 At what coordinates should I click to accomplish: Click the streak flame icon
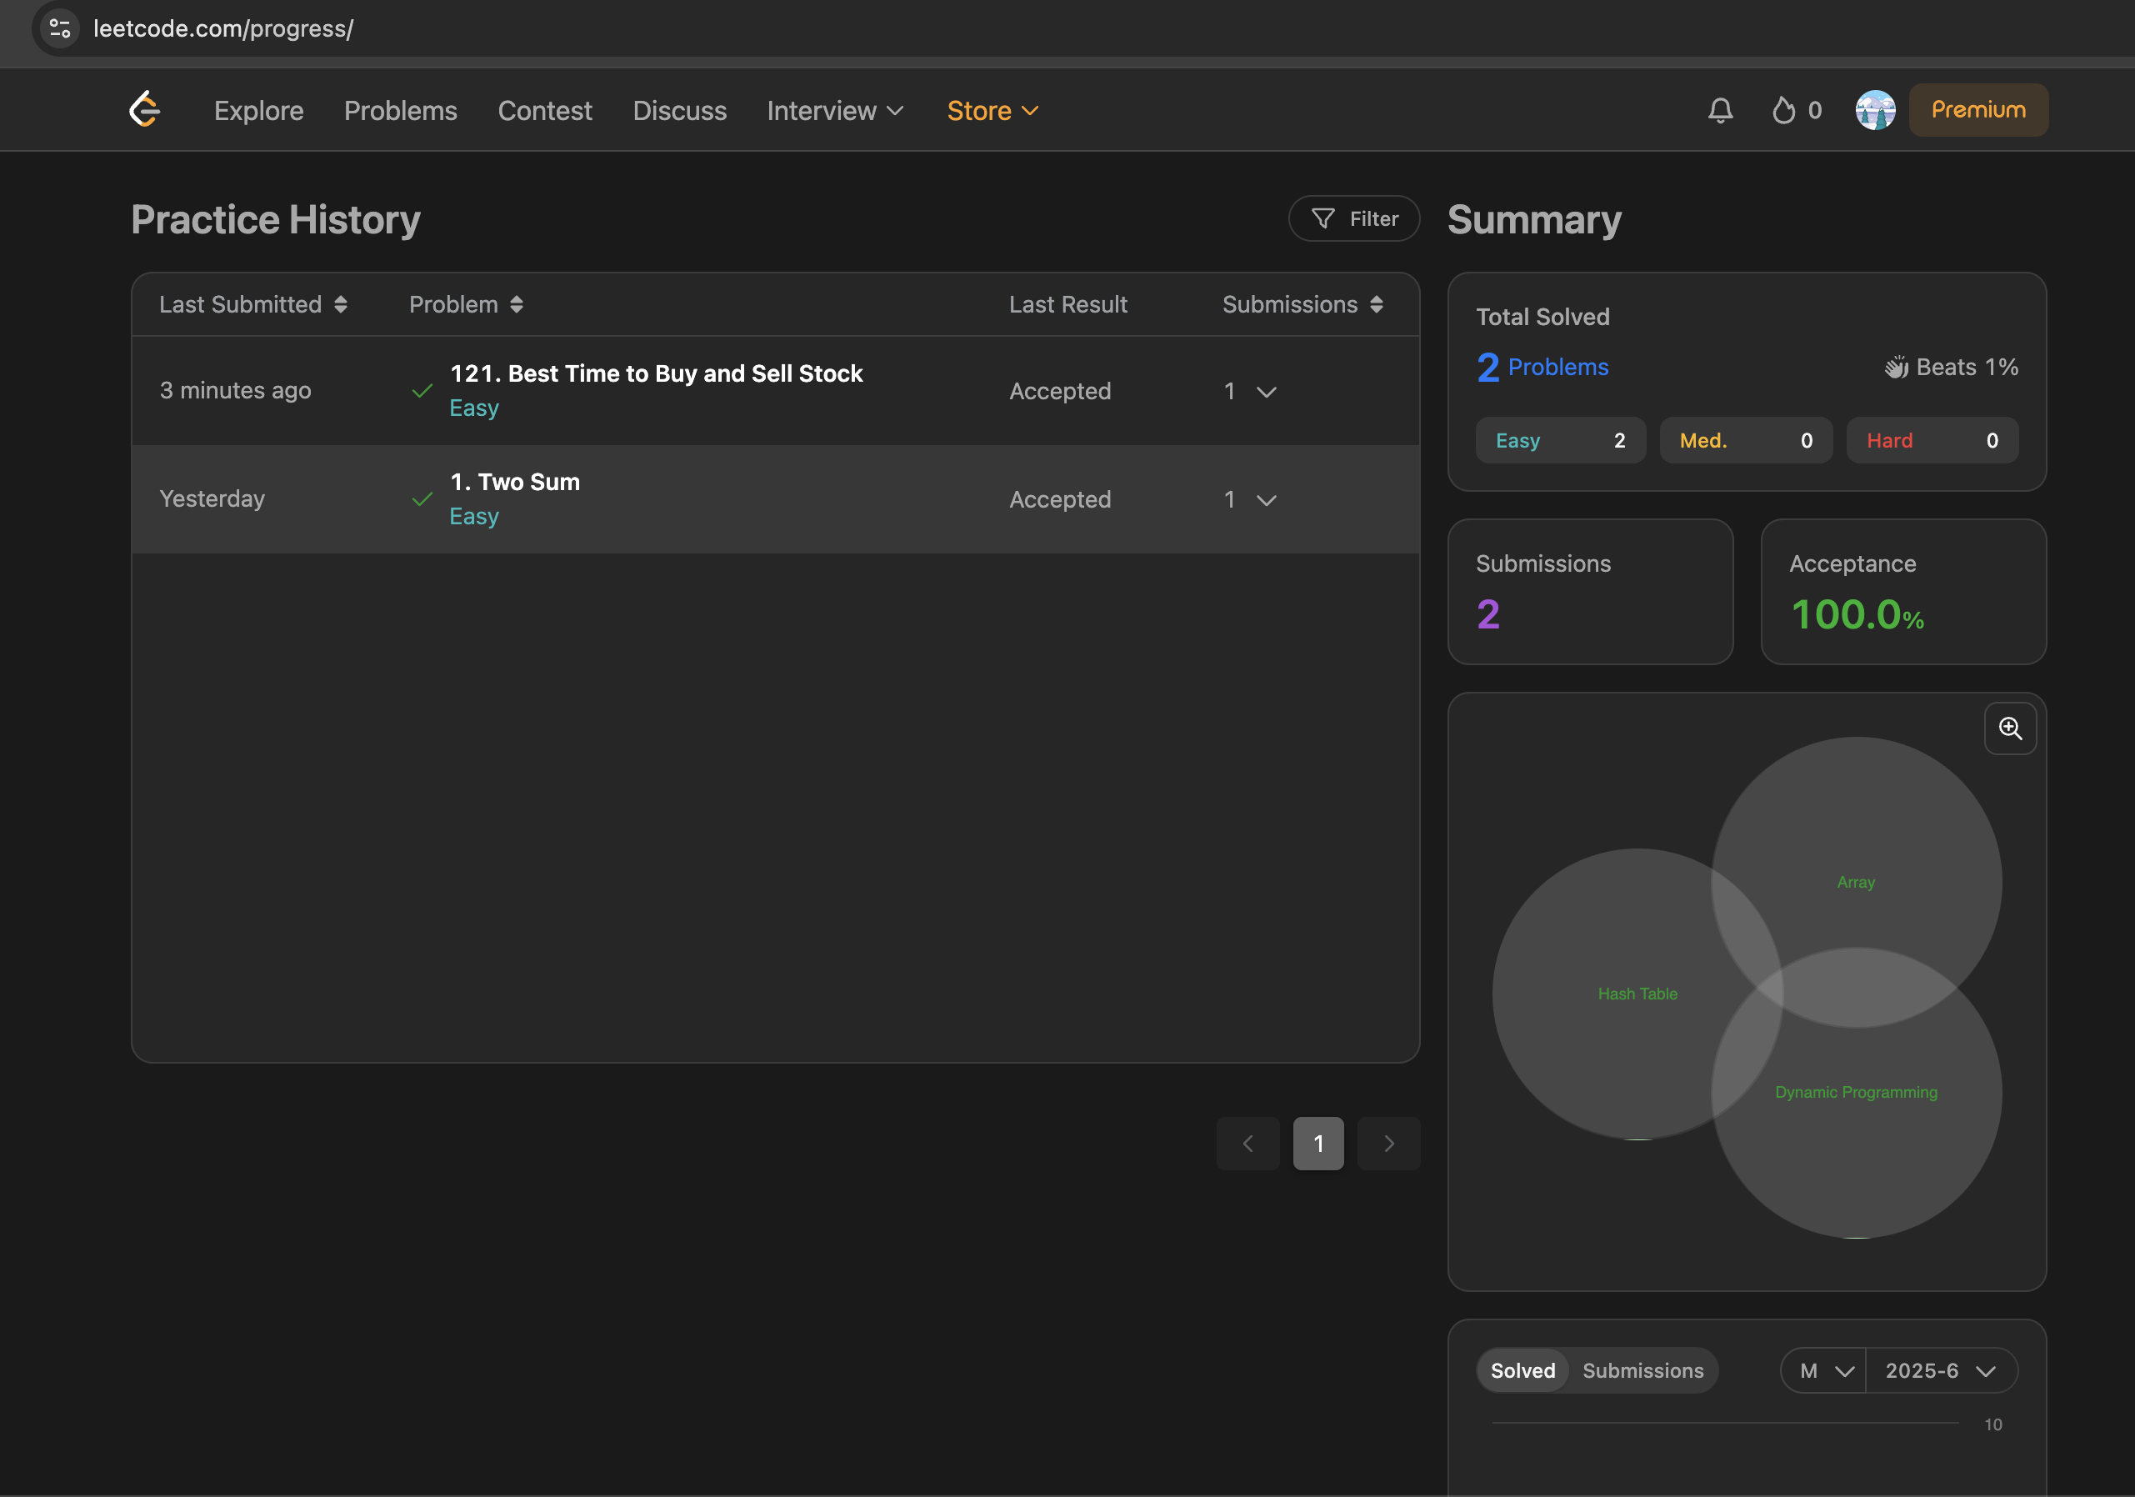(x=1782, y=110)
